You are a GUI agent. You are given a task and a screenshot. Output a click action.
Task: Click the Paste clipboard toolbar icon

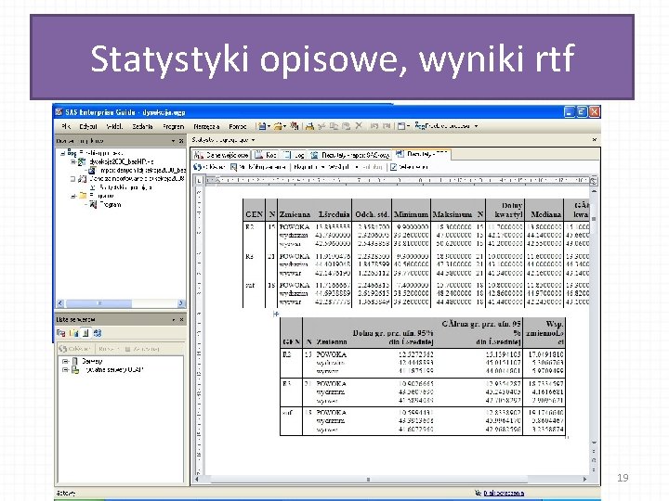[346, 126]
